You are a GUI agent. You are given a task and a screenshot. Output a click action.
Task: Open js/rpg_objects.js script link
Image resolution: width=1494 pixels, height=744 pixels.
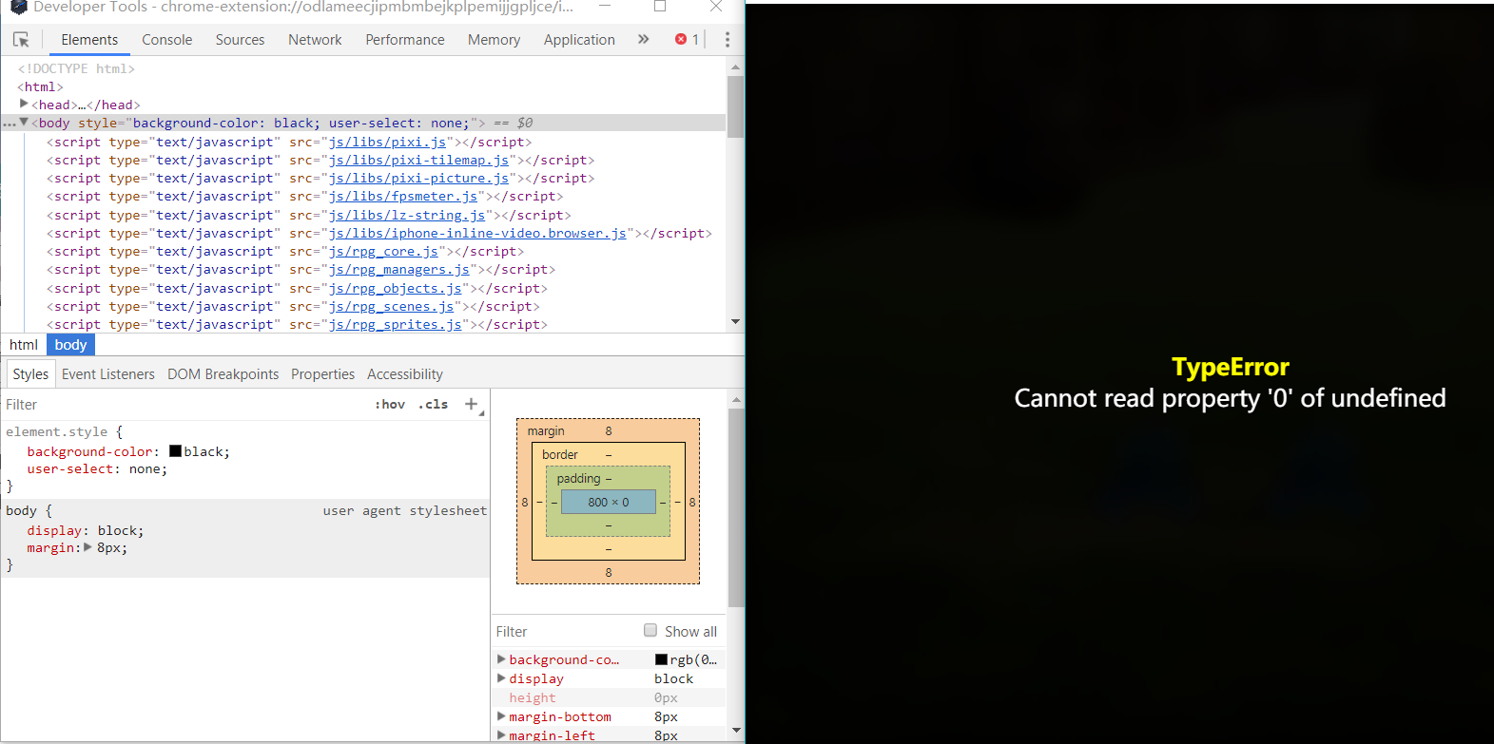coord(396,288)
